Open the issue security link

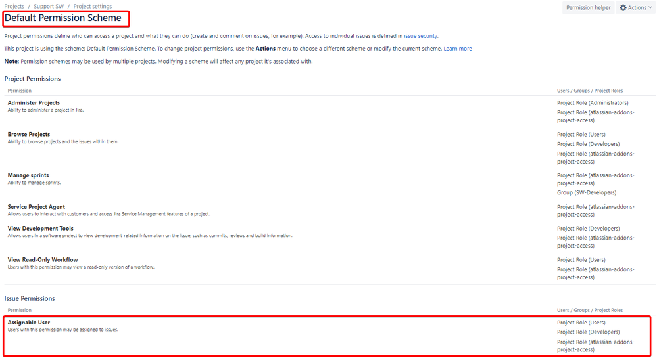pyautogui.click(x=420, y=36)
